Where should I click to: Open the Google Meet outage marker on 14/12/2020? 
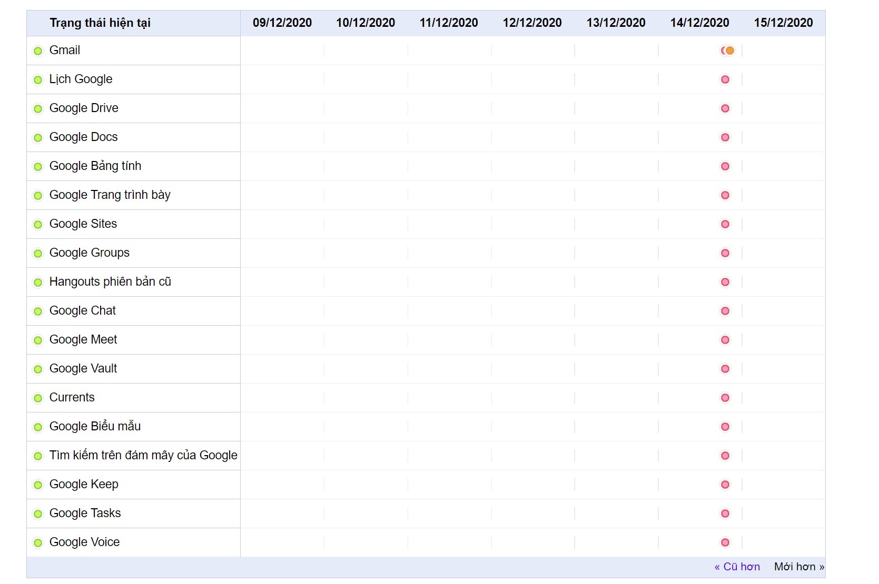(x=725, y=340)
